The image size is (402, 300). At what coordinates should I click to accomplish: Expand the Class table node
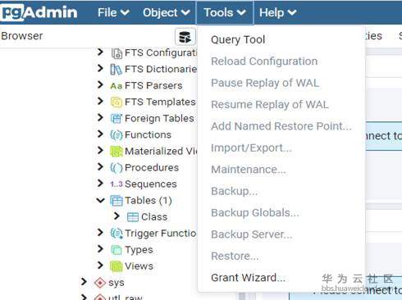pyautogui.click(x=116, y=216)
